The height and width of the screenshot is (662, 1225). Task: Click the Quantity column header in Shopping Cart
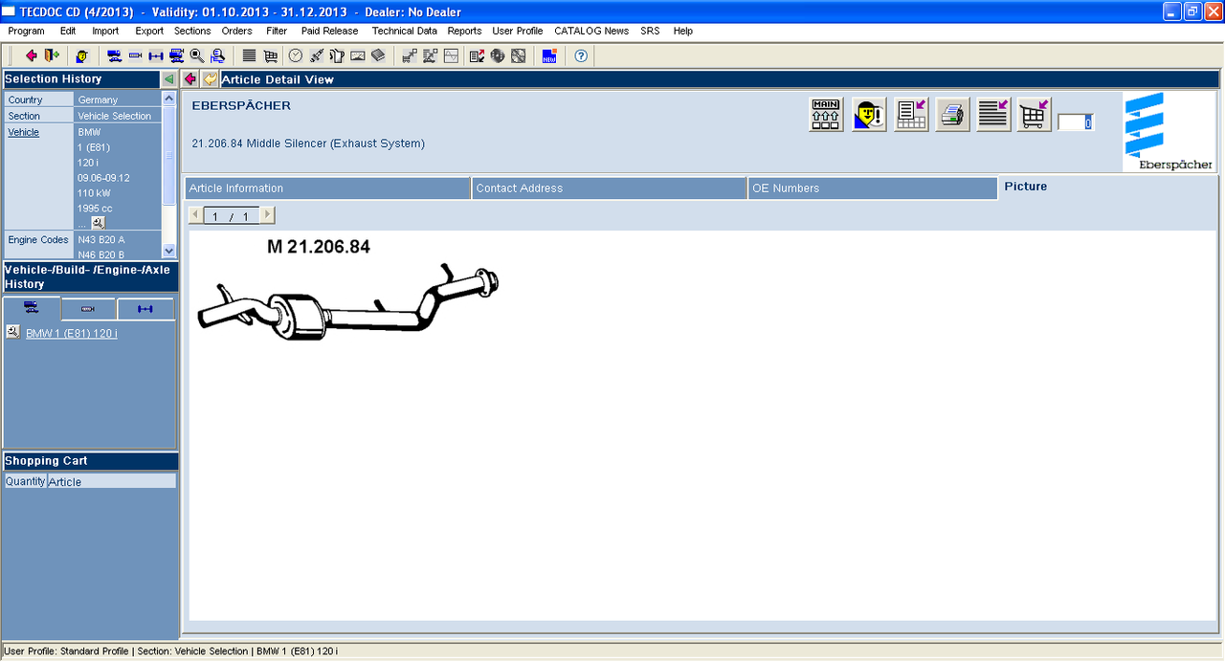click(x=25, y=481)
